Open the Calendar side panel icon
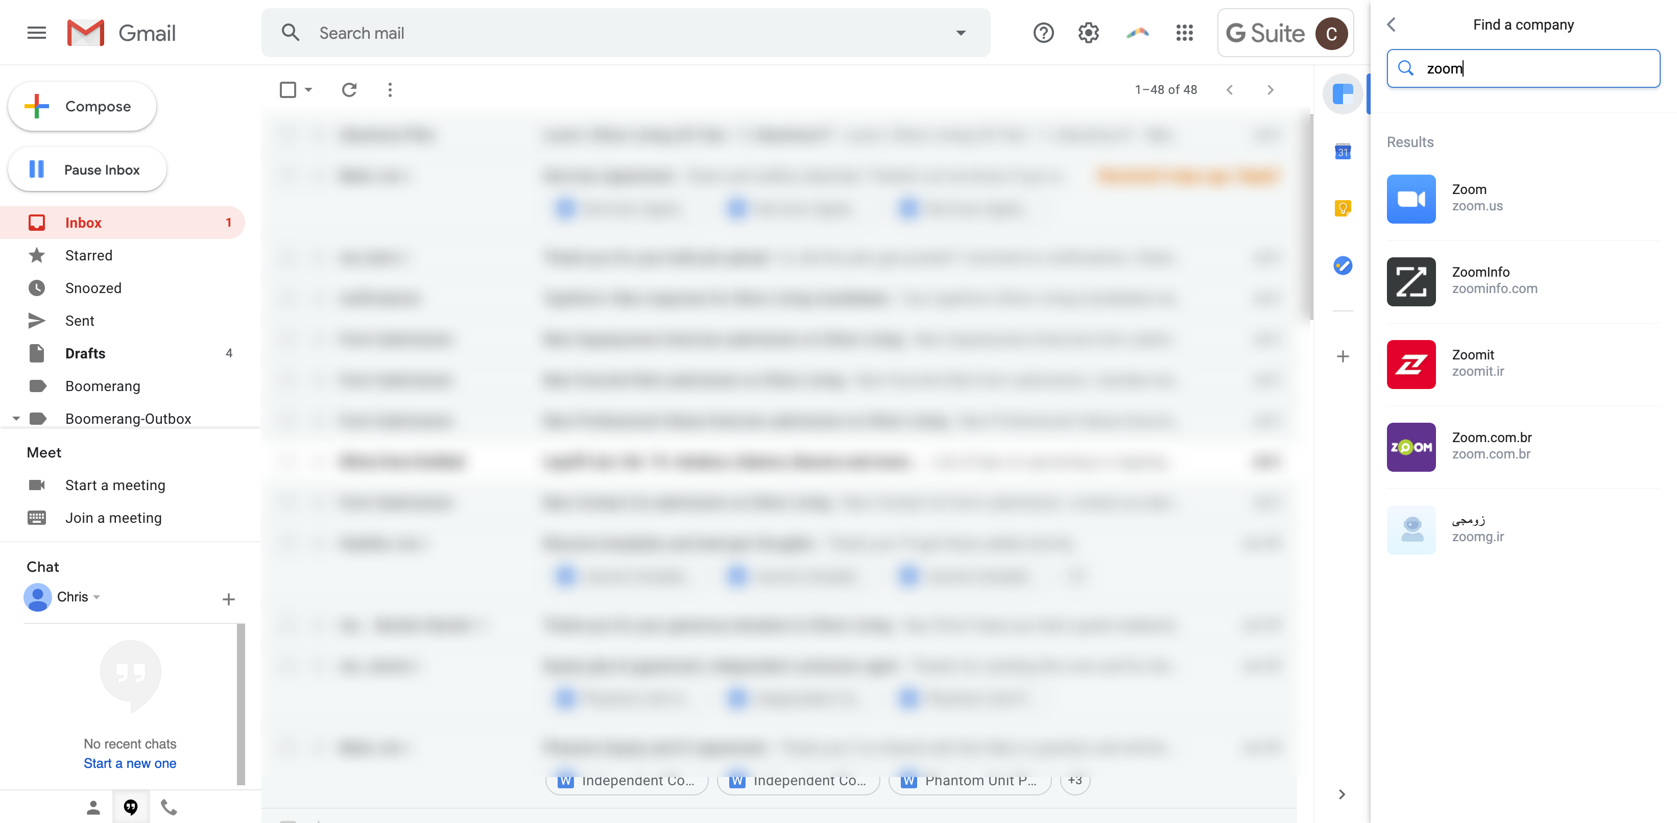The height and width of the screenshot is (823, 1677). click(x=1343, y=151)
